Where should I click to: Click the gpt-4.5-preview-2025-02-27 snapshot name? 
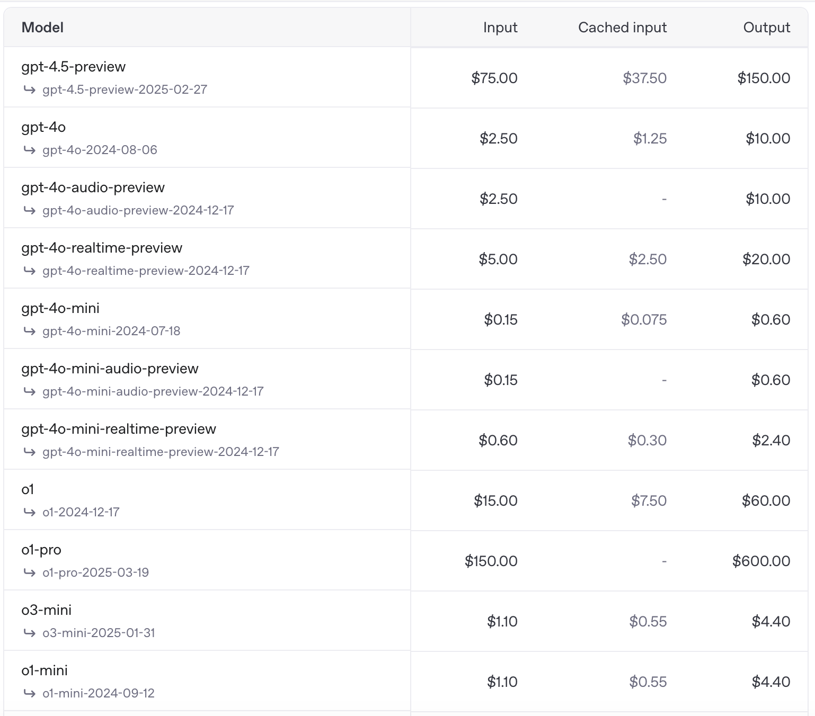[x=125, y=89]
